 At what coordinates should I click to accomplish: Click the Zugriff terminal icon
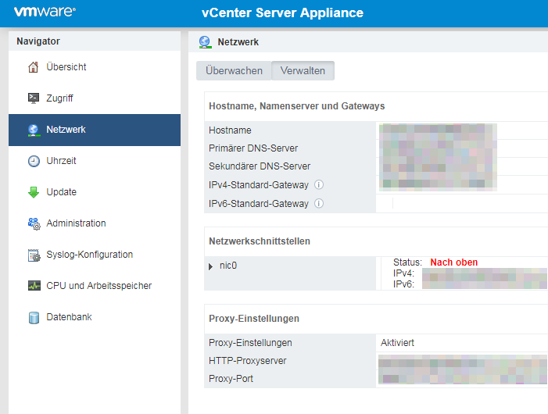click(34, 98)
